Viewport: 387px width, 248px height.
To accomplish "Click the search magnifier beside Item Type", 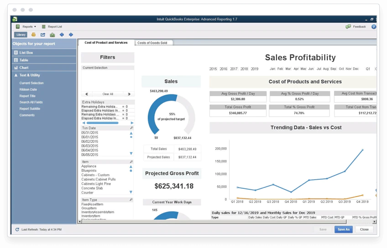I will coord(131,200).
